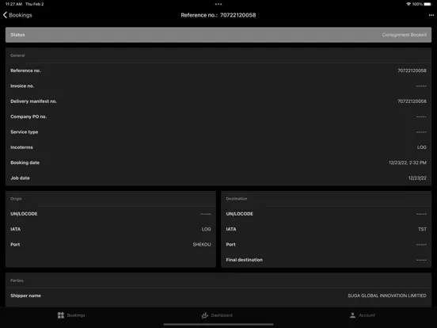This screenshot has height=328, width=437.
Task: Select the 'Consignment Booked' status value
Action: [404, 35]
